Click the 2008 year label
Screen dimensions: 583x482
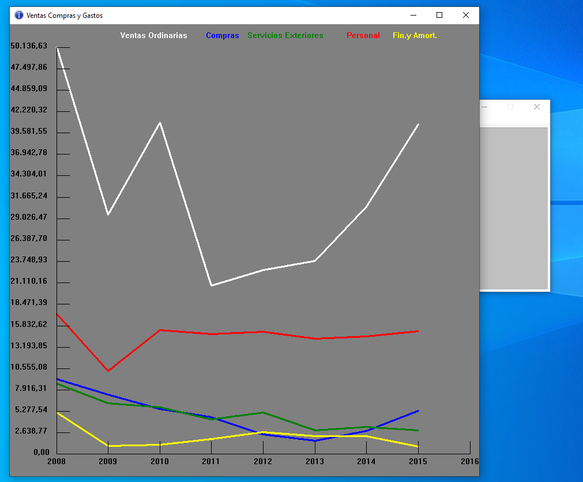(x=57, y=462)
